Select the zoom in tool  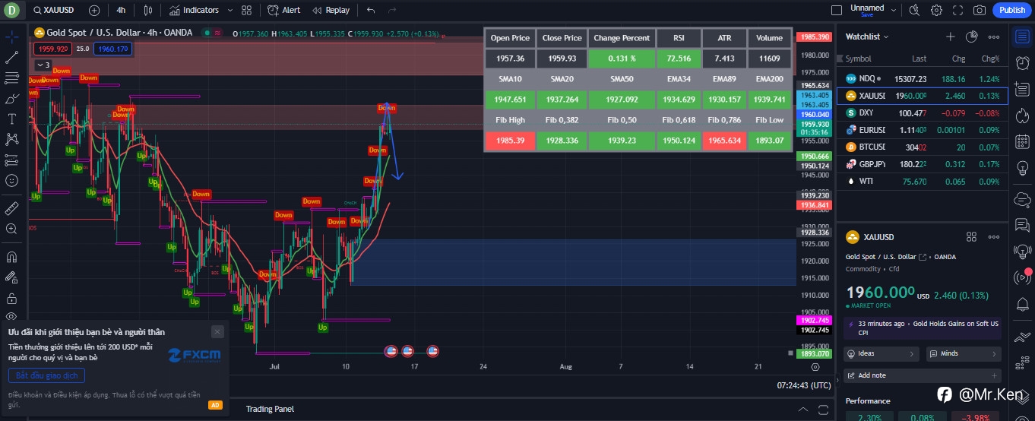pos(11,228)
